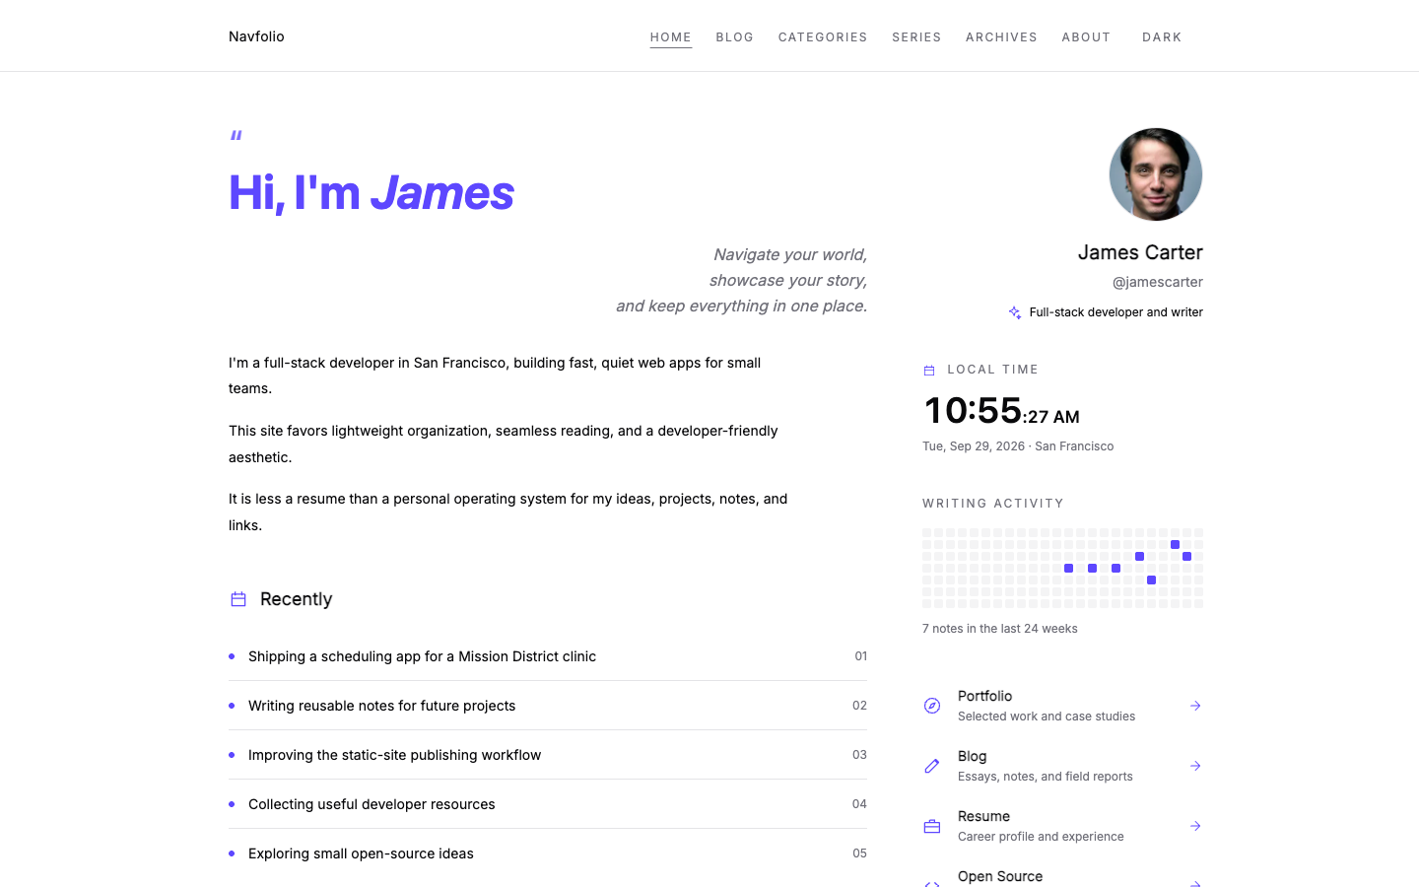Click the arrow icon on the Resume row
Image resolution: width=1419 pixels, height=887 pixels.
(1195, 826)
